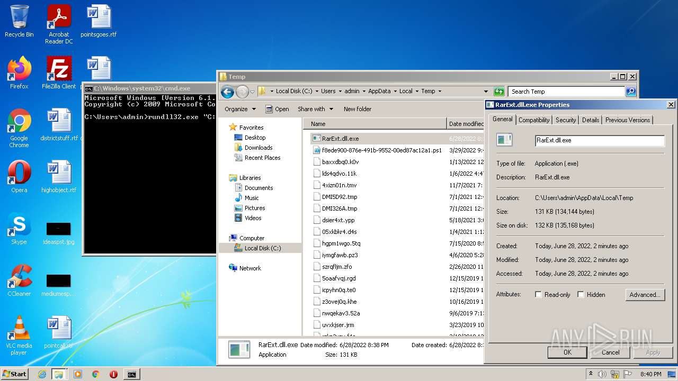Sort files by Name column header
Image resolution: width=678 pixels, height=381 pixels.
point(374,124)
